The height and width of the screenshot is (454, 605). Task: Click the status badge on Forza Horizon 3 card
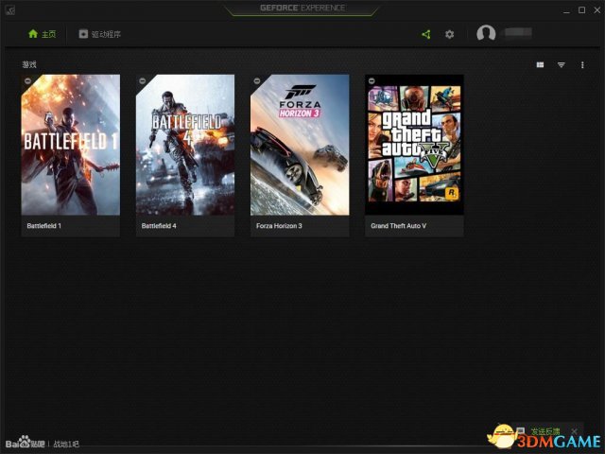[x=256, y=80]
